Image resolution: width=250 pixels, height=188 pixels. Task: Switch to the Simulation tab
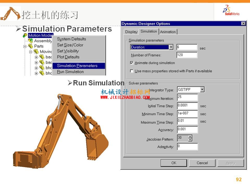coord(149,31)
